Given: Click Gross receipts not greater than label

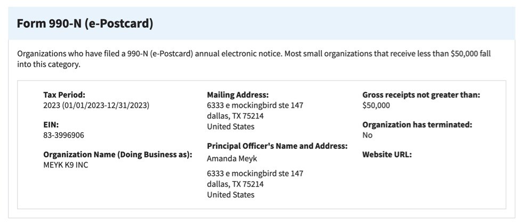Looking at the screenshot, I should [421, 95].
